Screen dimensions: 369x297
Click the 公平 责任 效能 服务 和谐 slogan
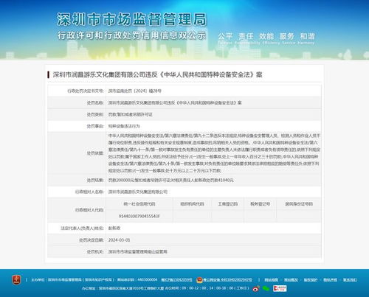[x=266, y=36]
